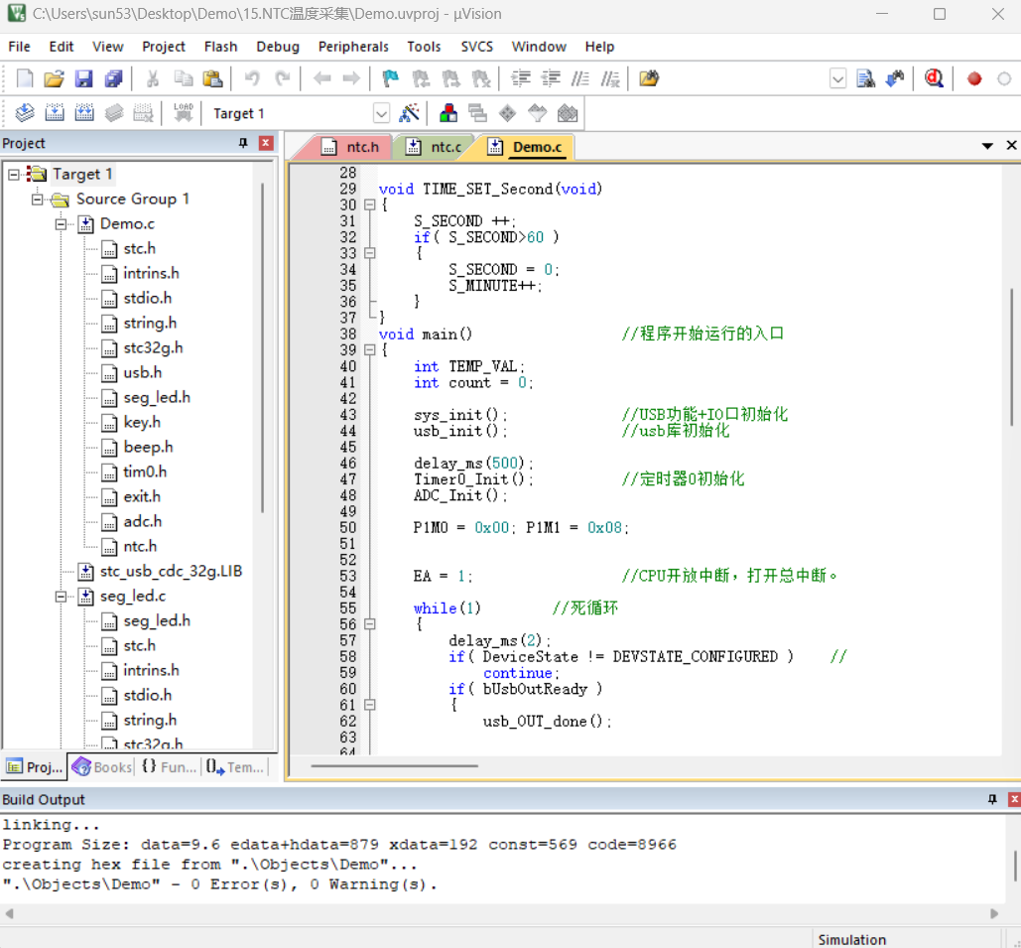Click the Translate current file icon
This screenshot has height=948, width=1021.
(x=25, y=113)
